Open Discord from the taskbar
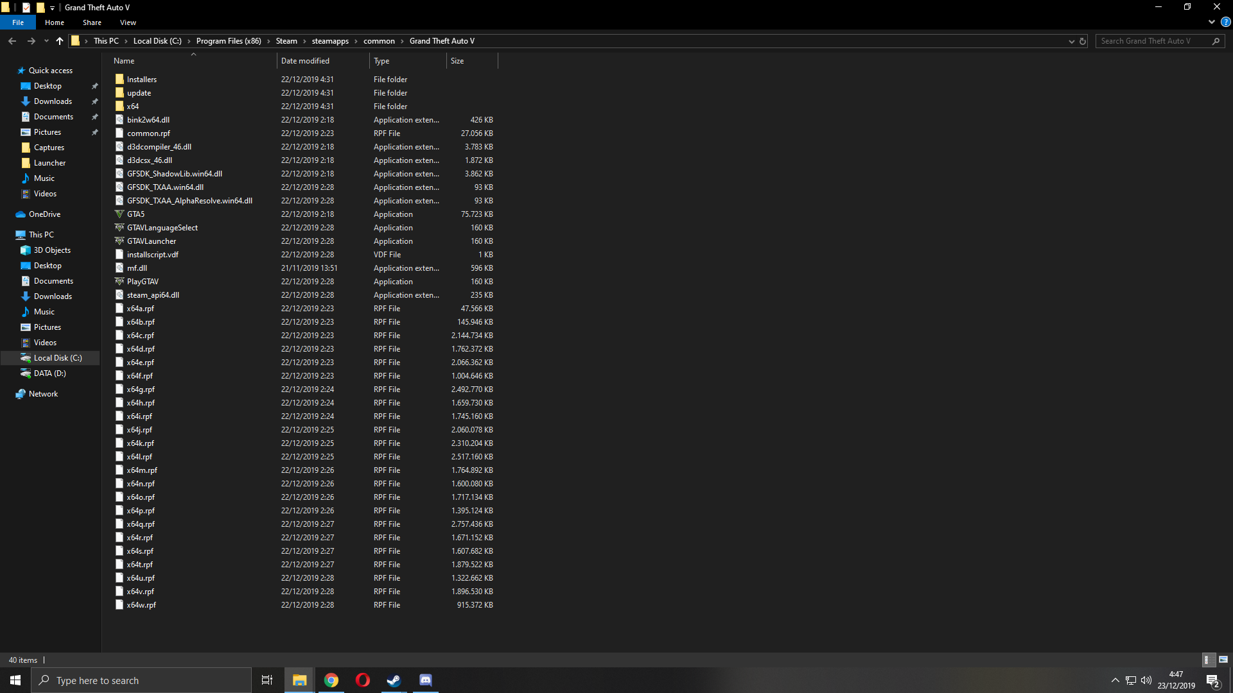The width and height of the screenshot is (1233, 693). point(426,680)
